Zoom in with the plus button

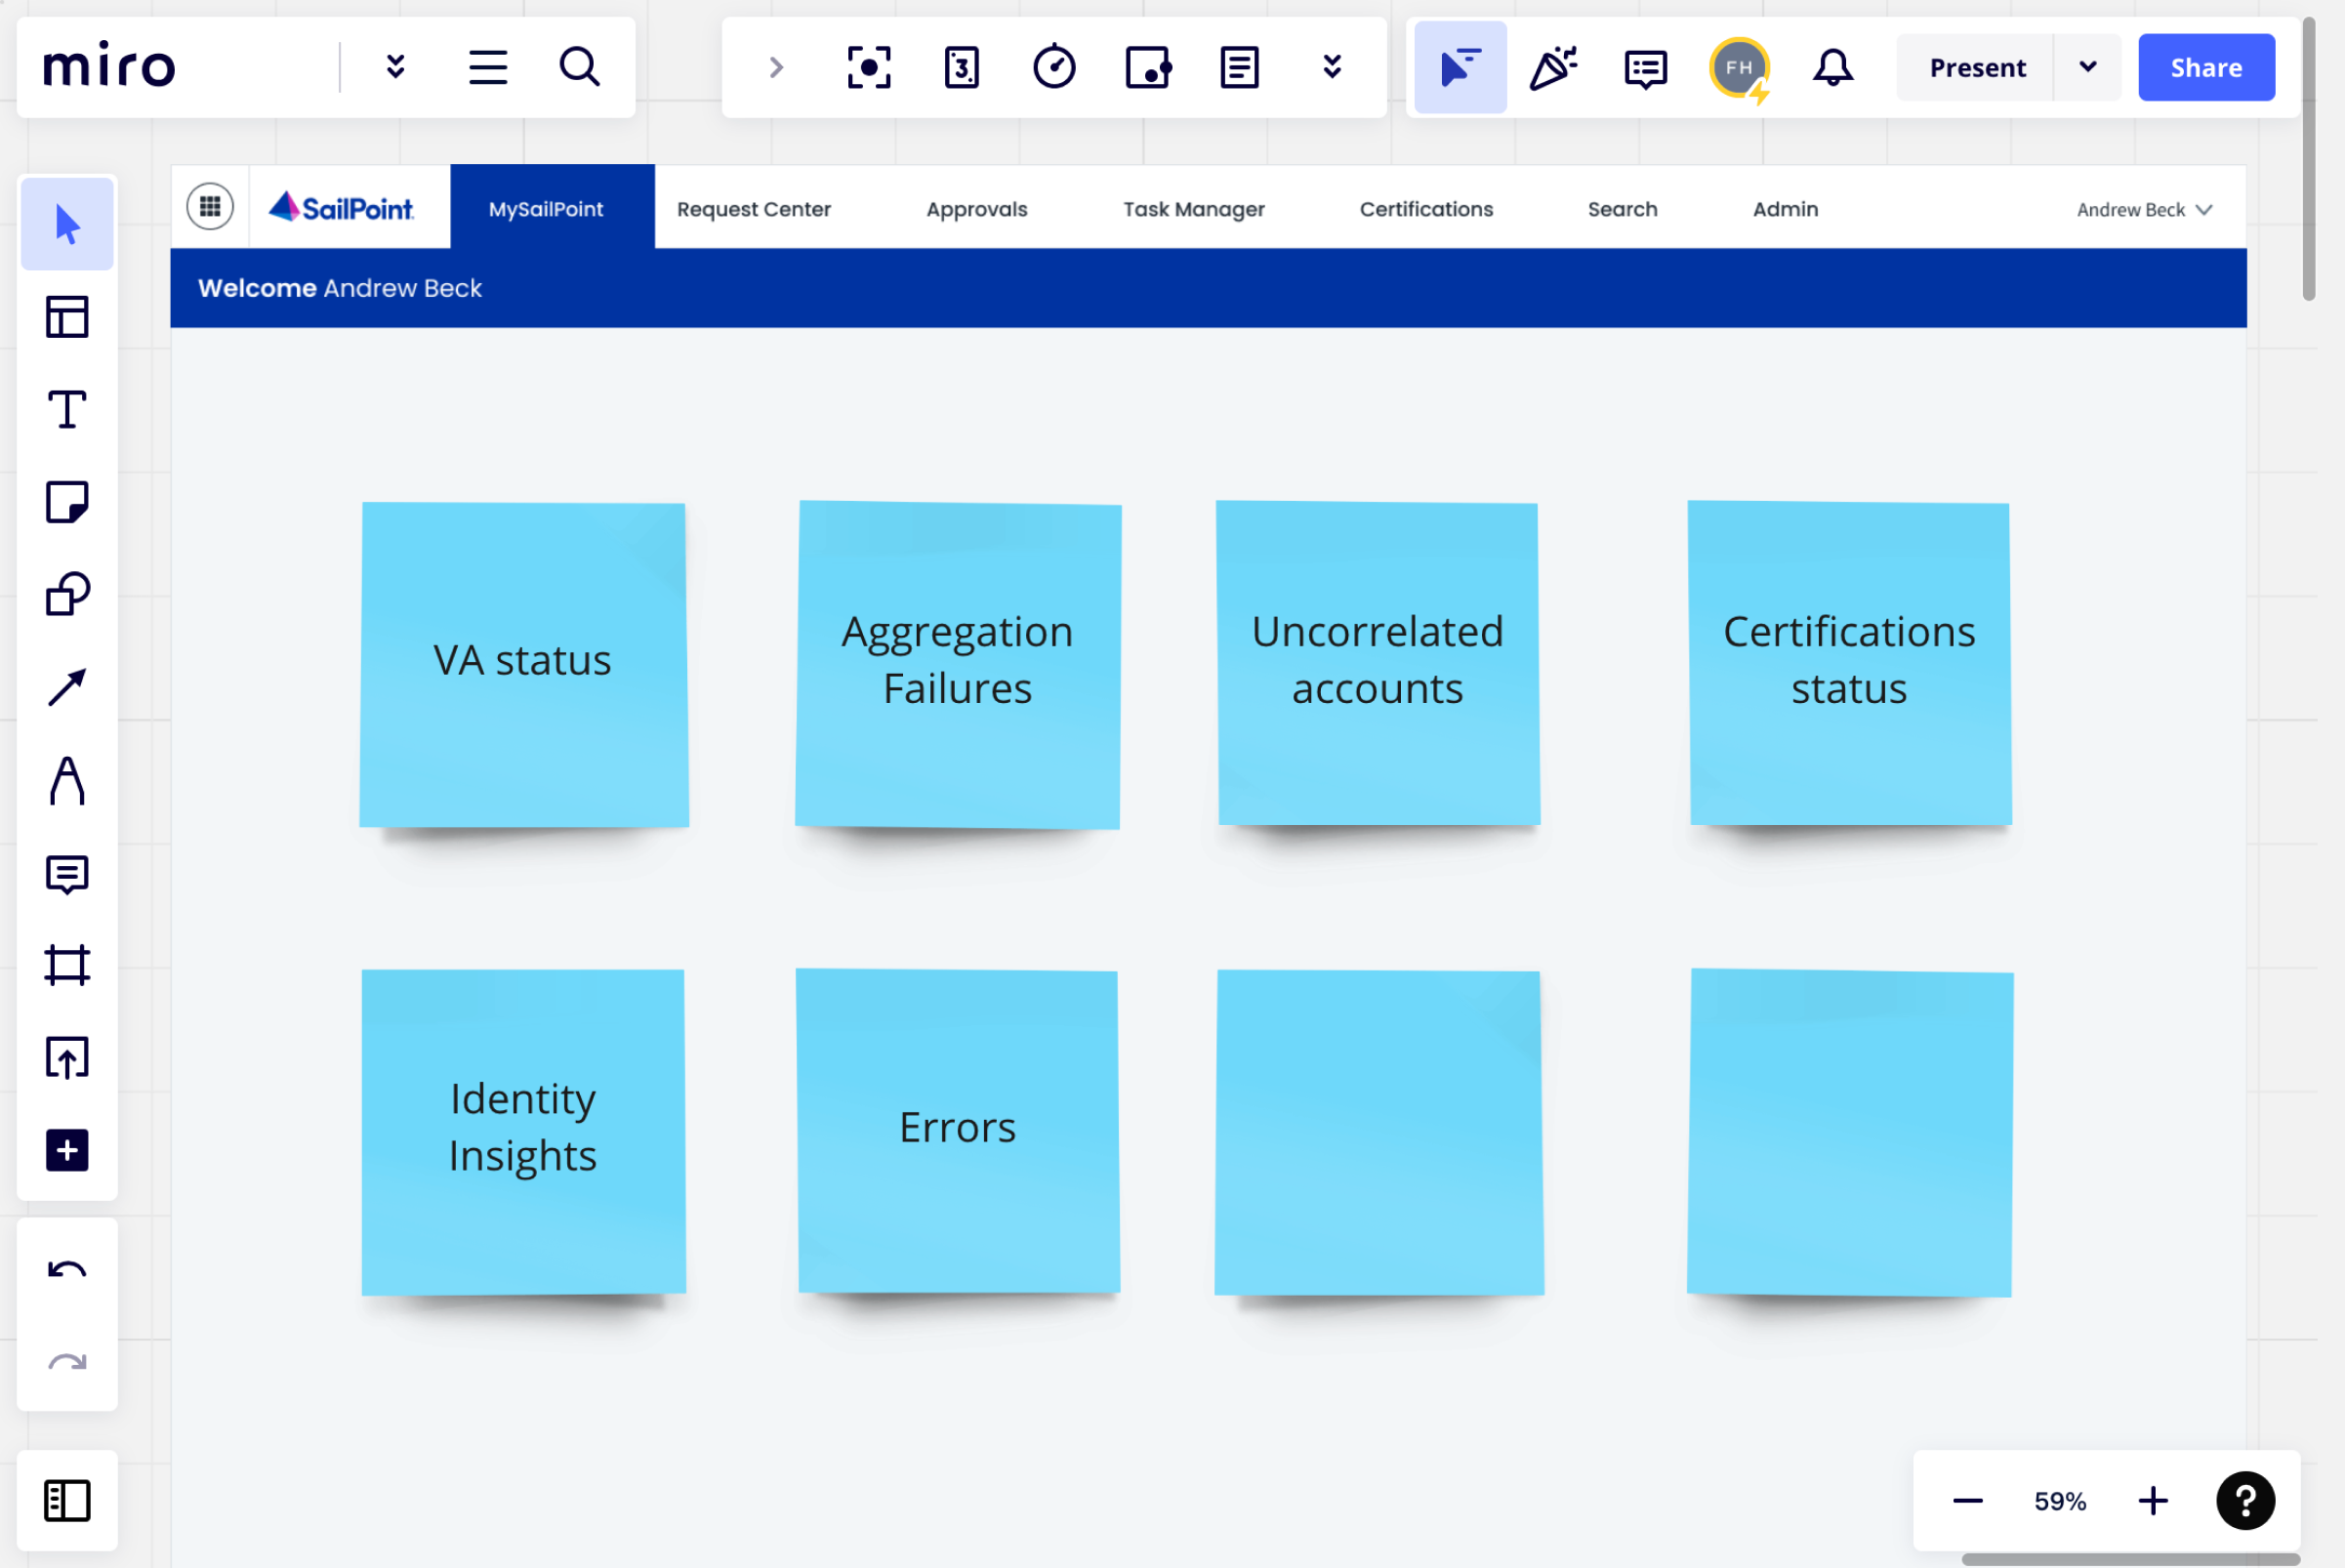[x=2152, y=1500]
